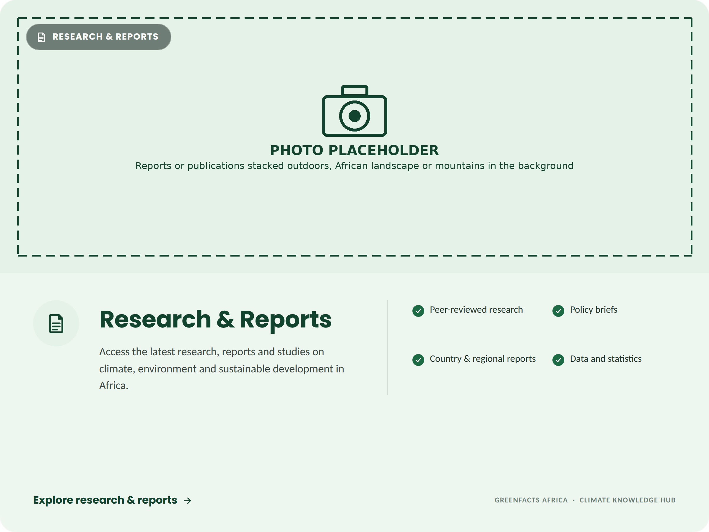Click the round document icon beside the heading
The width and height of the screenshot is (709, 532).
[x=56, y=323]
